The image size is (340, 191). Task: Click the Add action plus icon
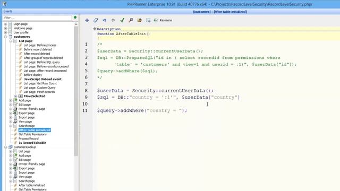click(87, 20)
